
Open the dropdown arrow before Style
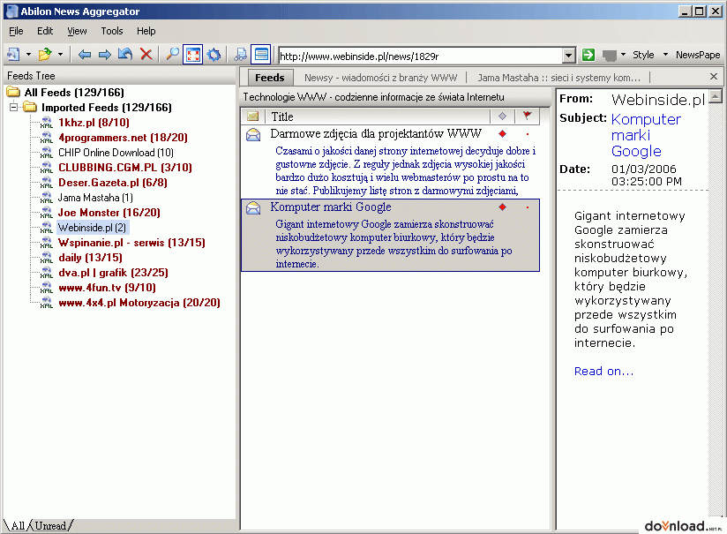[x=623, y=55]
